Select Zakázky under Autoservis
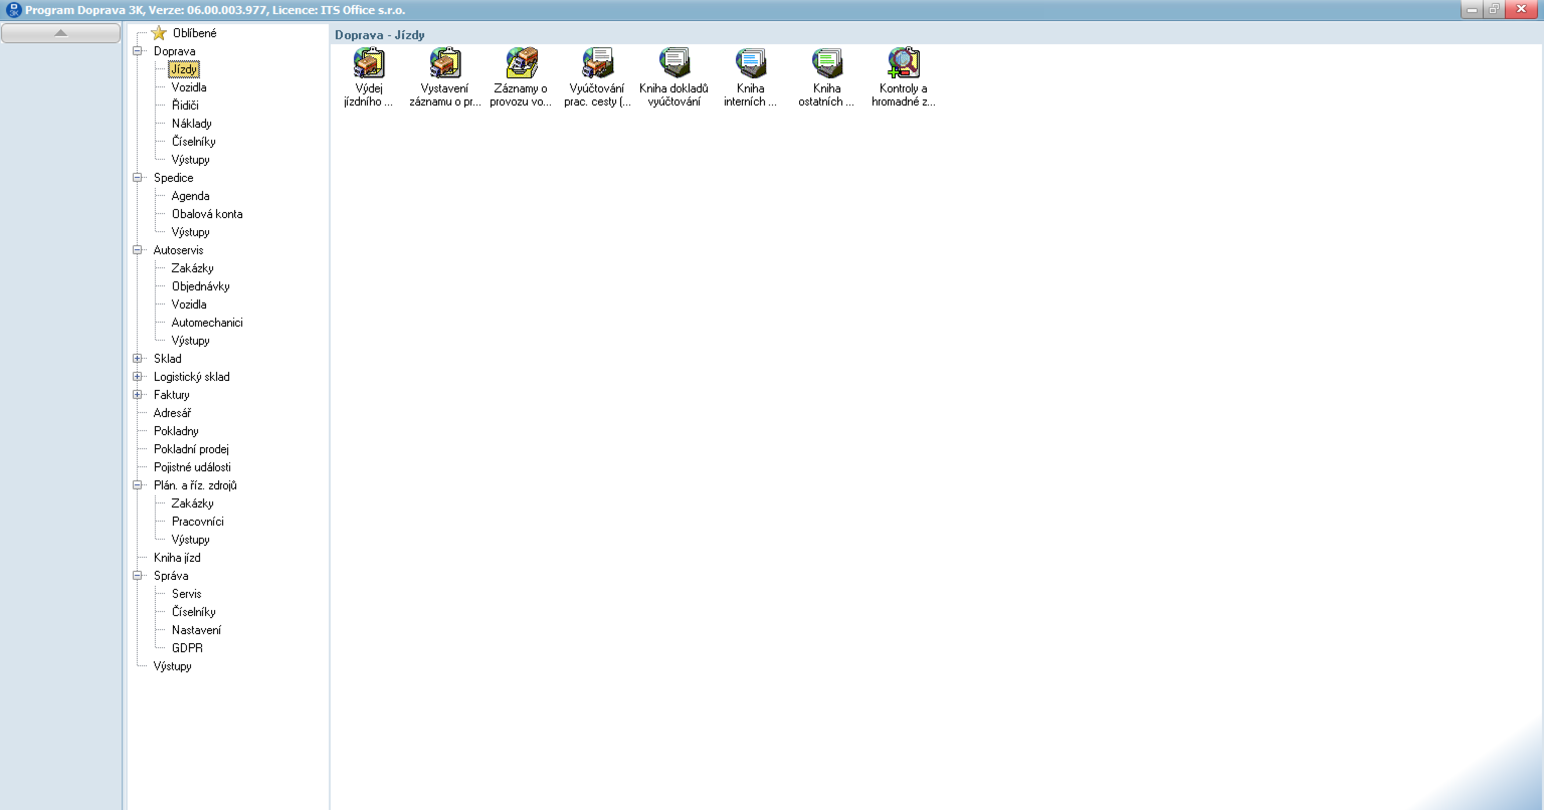 tap(192, 268)
